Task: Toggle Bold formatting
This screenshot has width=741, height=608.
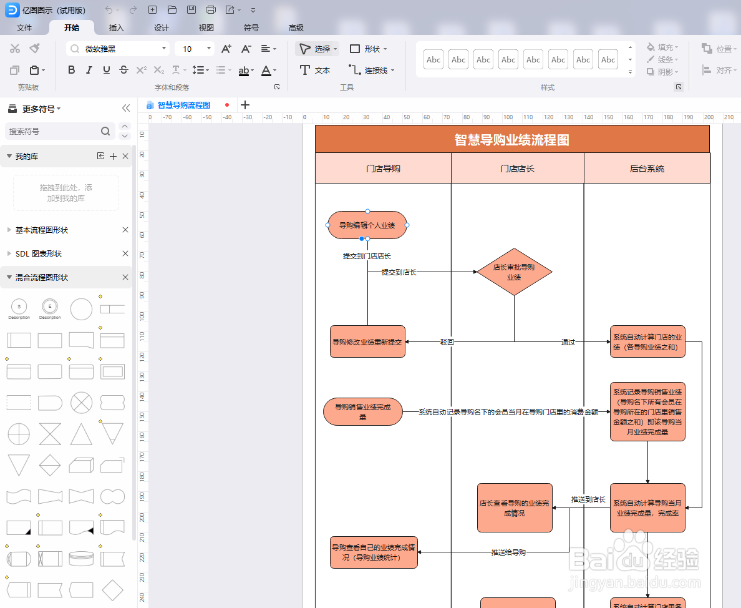Action: (x=71, y=70)
